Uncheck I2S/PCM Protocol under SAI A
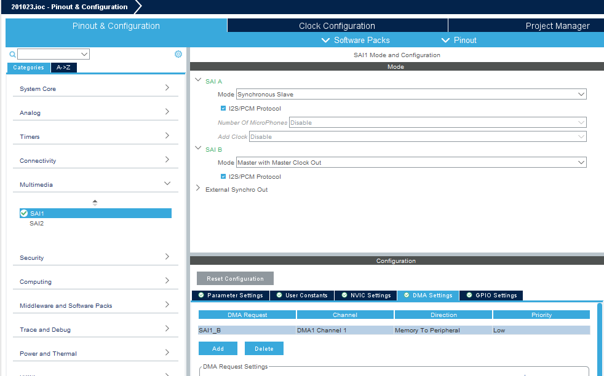Viewport: 604px width, 376px height. pyautogui.click(x=223, y=108)
